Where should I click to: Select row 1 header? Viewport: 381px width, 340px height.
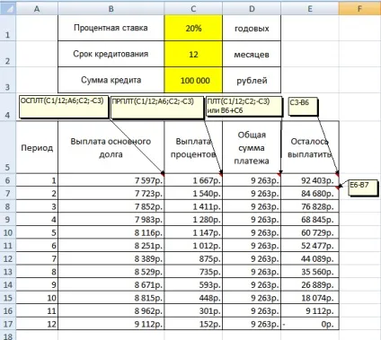point(8,28)
